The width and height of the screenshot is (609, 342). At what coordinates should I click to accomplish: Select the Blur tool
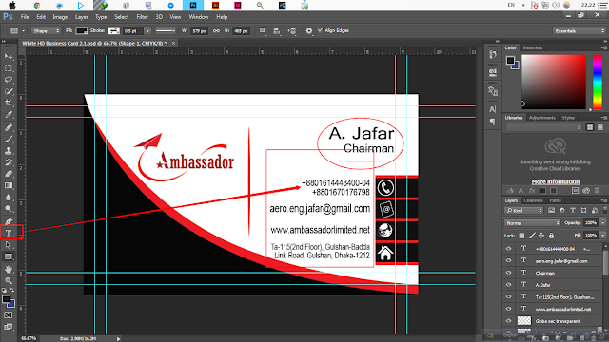9,198
